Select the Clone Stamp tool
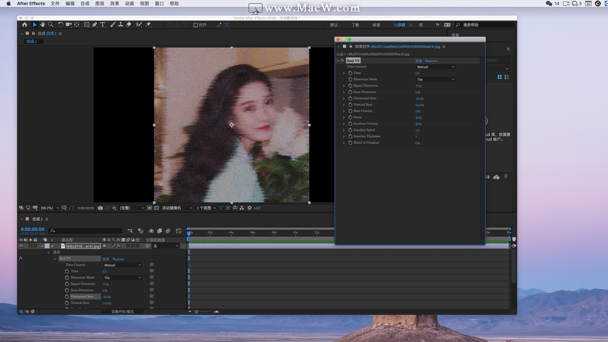 click(121, 24)
